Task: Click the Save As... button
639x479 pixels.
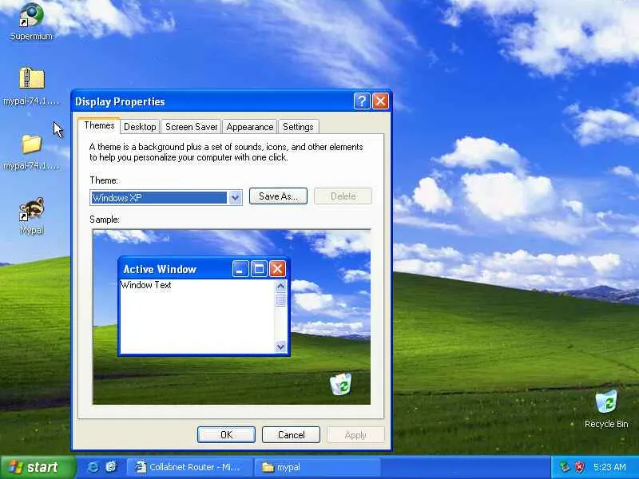Action: coord(278,196)
